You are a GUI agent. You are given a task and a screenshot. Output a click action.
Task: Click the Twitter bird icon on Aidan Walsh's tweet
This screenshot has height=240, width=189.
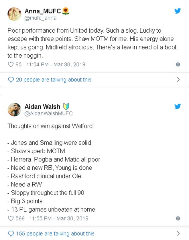(x=178, y=107)
